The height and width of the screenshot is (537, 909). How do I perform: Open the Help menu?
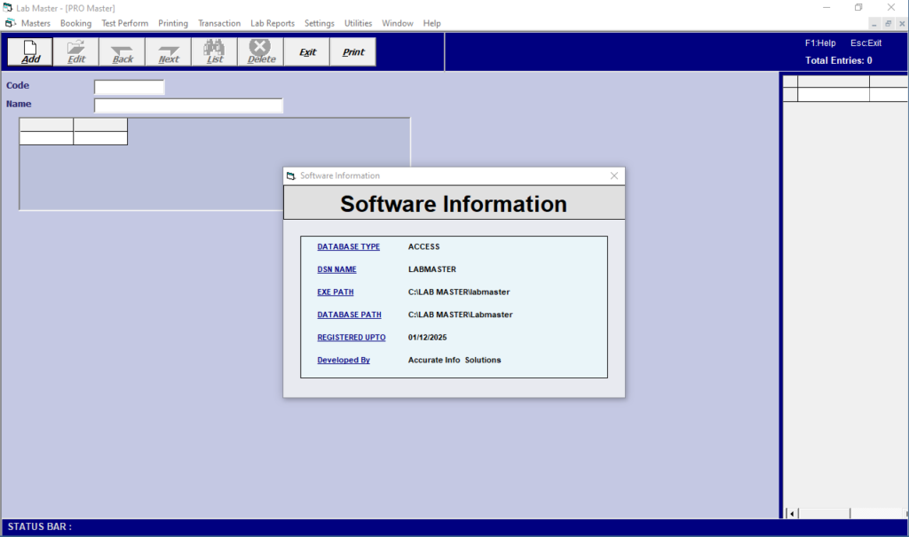pos(432,23)
